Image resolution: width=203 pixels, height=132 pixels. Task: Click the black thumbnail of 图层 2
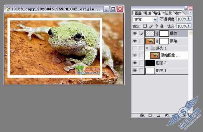pyautogui.click(x=150, y=63)
